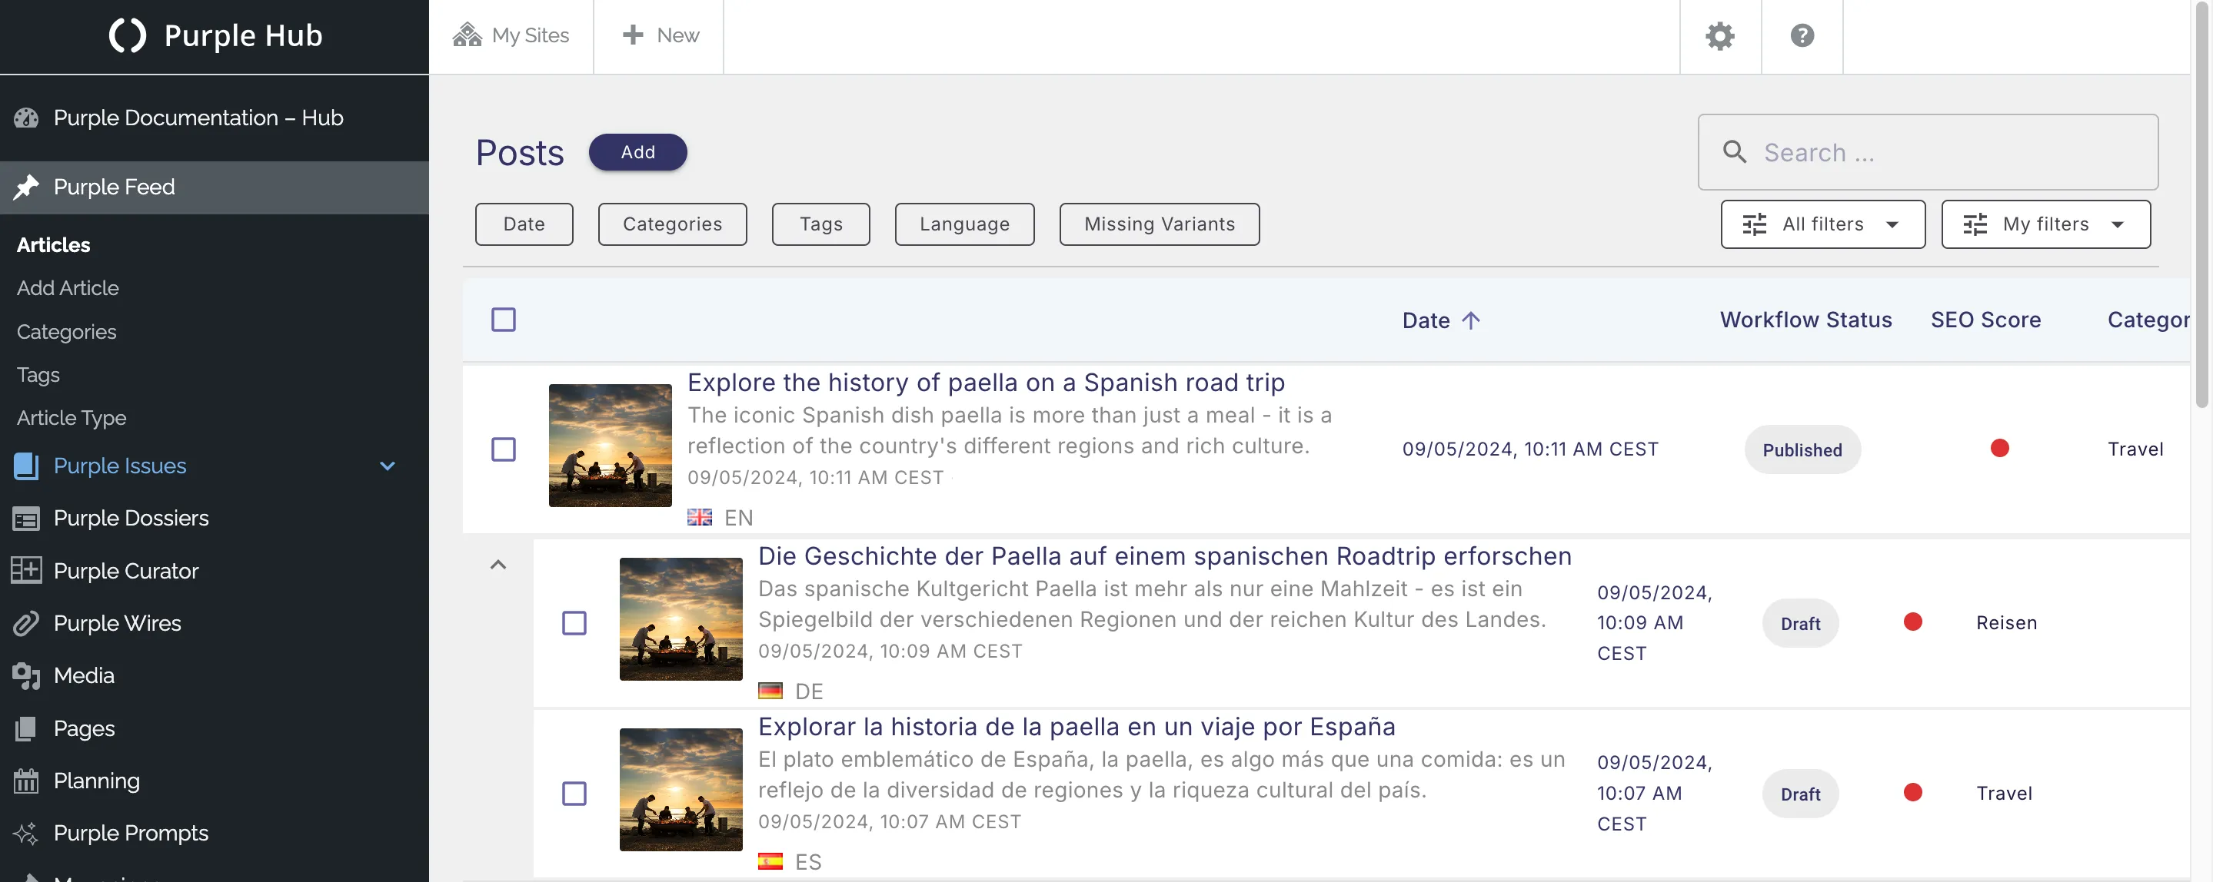Viewport: 2213px width, 882px height.
Task: Click the Reisen category cell
Action: (x=2006, y=623)
